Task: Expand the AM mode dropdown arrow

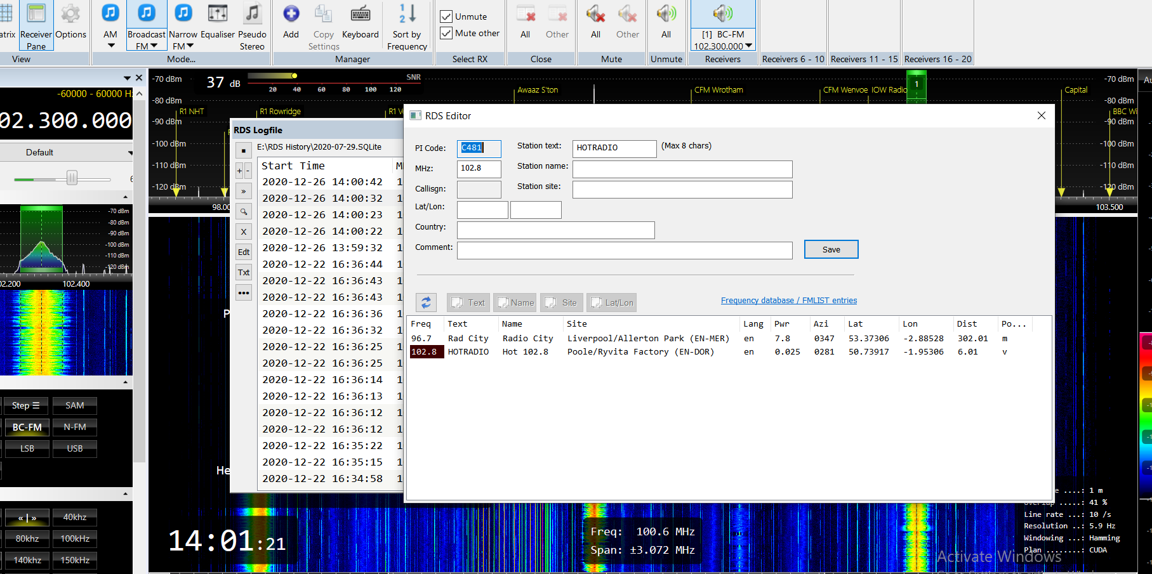Action: (x=111, y=46)
